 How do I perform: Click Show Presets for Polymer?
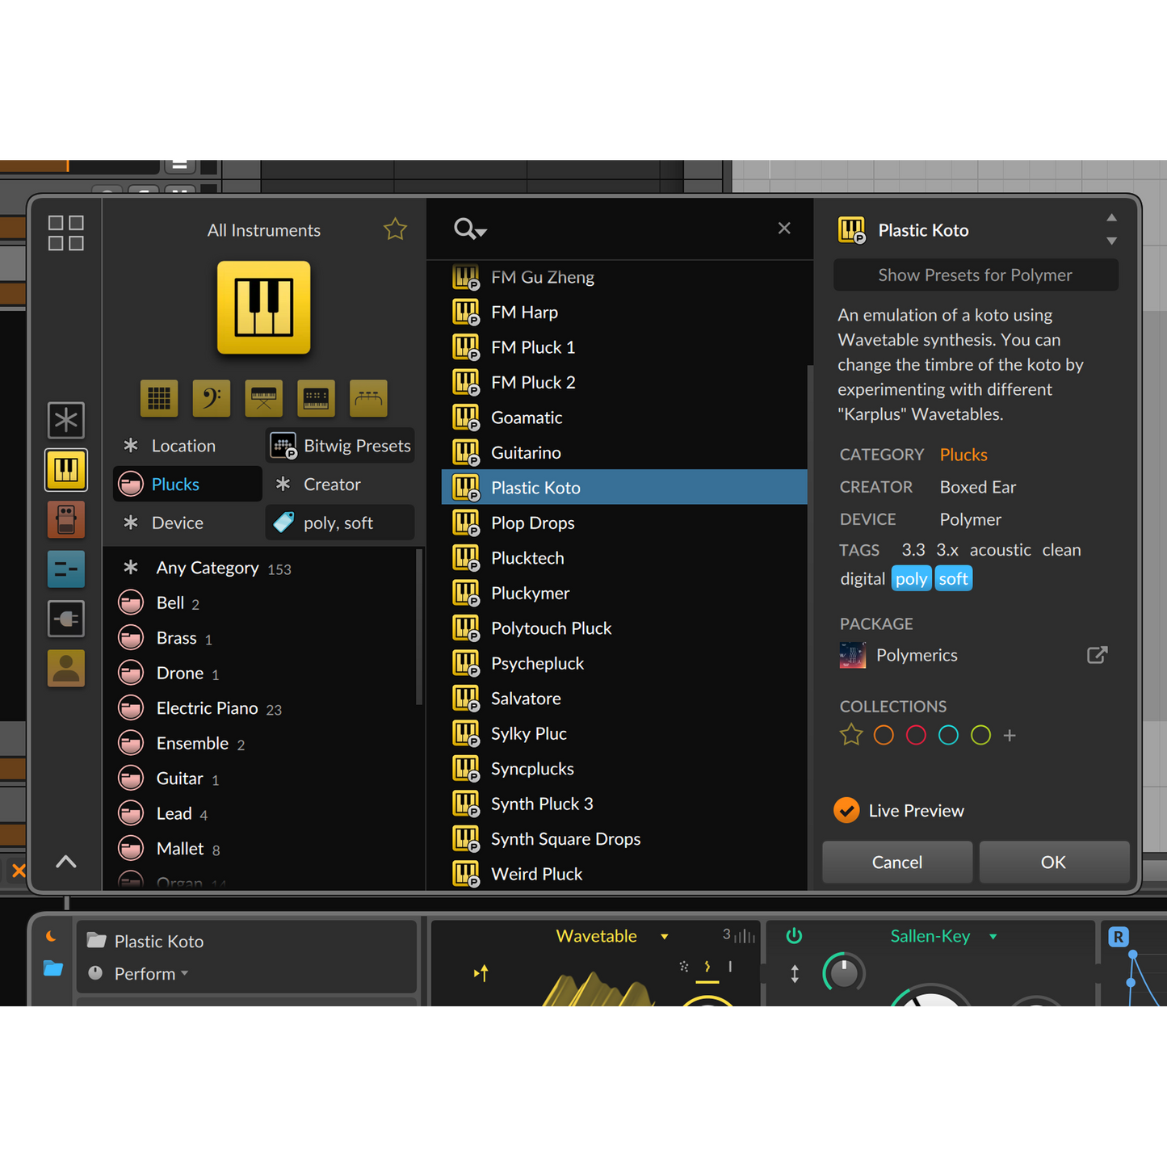pyautogui.click(x=975, y=275)
